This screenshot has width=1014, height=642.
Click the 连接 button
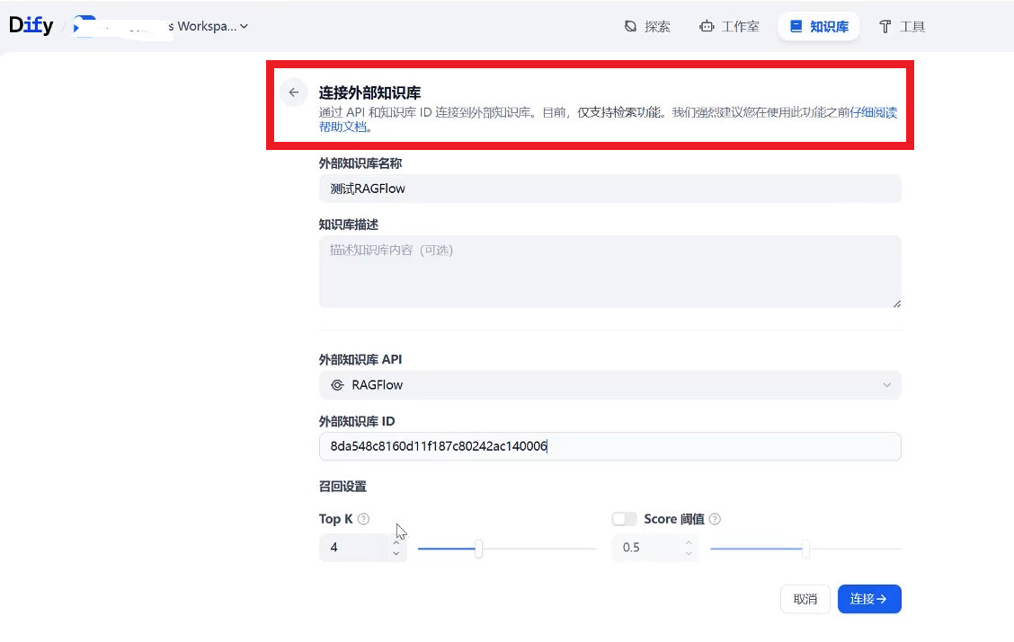pos(869,600)
